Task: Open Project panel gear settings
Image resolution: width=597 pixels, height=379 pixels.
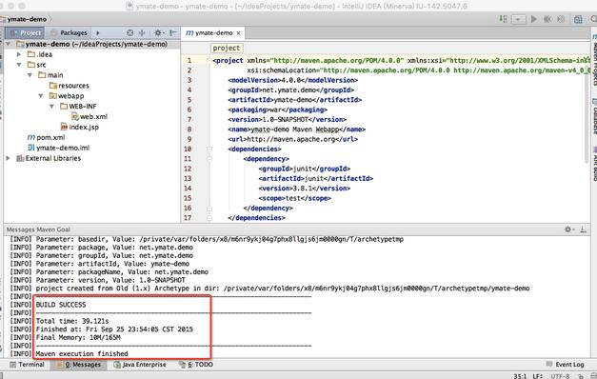Action: 158,32
